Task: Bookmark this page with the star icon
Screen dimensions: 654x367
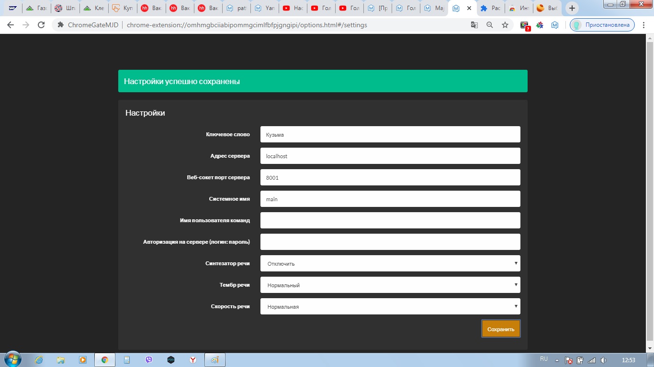Action: pyautogui.click(x=505, y=25)
